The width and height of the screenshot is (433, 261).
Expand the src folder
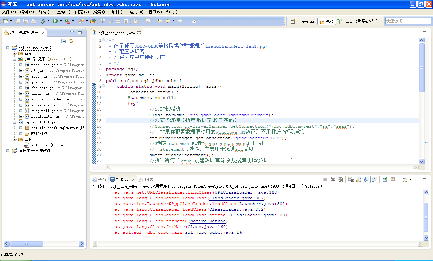pos(15,54)
